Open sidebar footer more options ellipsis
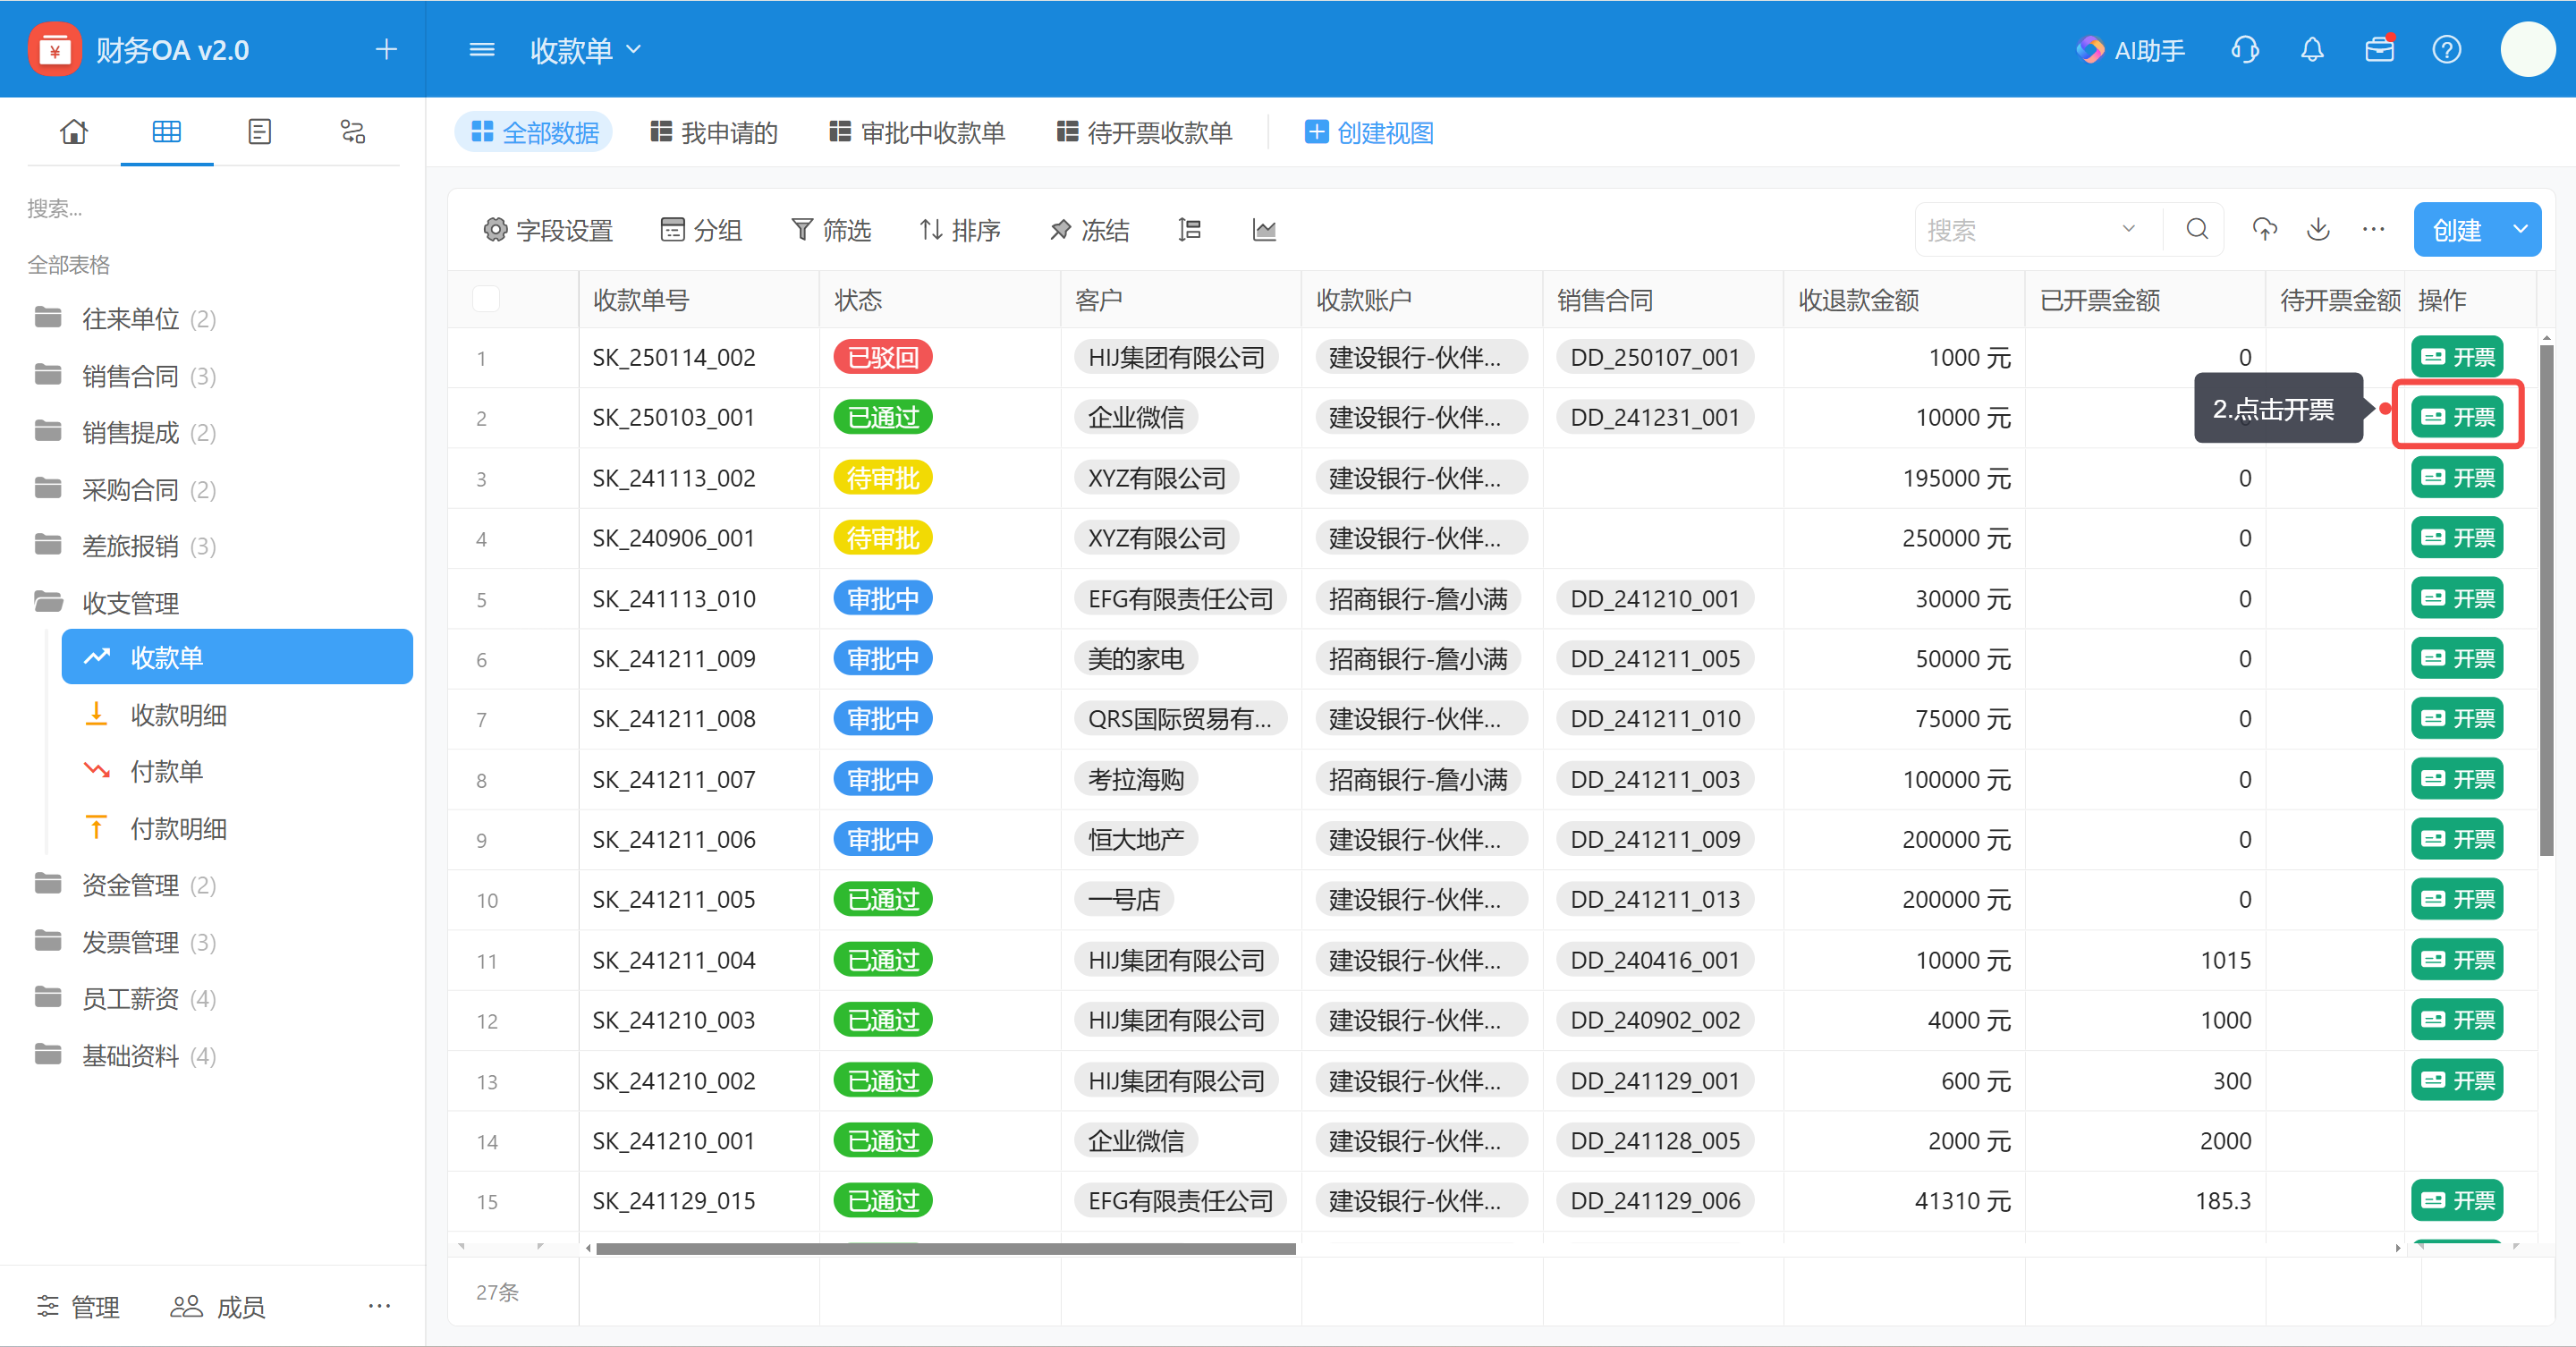 coord(379,1305)
